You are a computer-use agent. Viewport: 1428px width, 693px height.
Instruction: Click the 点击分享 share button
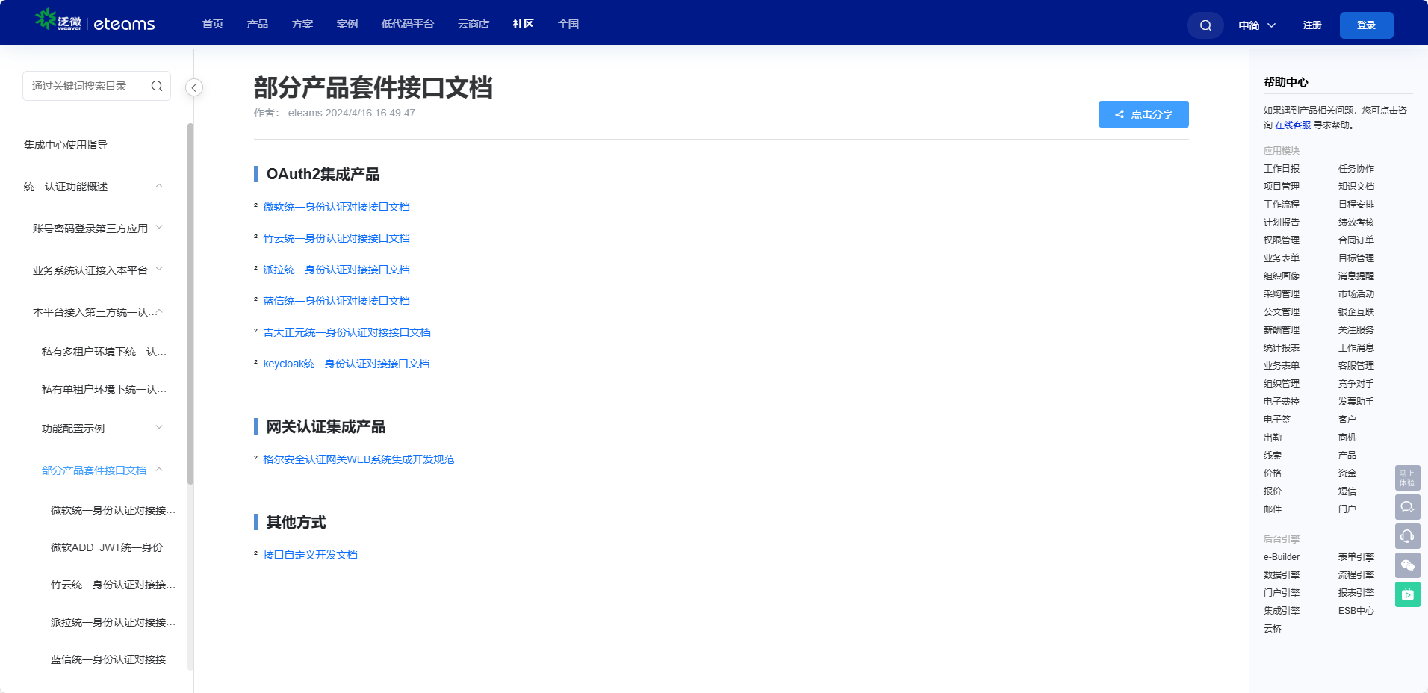pyautogui.click(x=1143, y=114)
